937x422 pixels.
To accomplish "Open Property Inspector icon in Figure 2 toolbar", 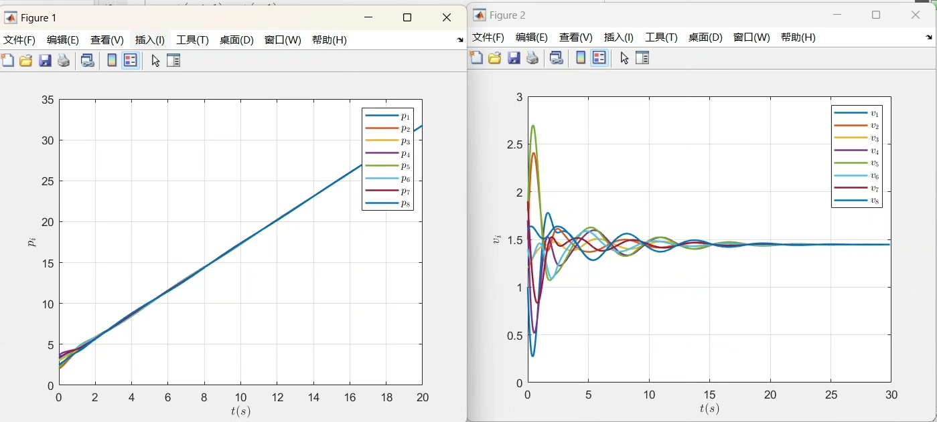I will 642,58.
